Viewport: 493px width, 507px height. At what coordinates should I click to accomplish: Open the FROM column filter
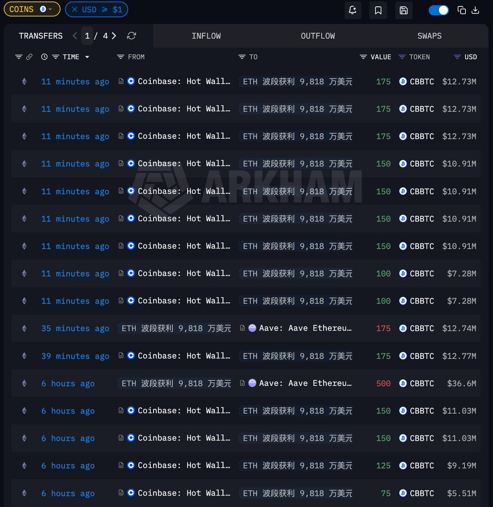(120, 57)
